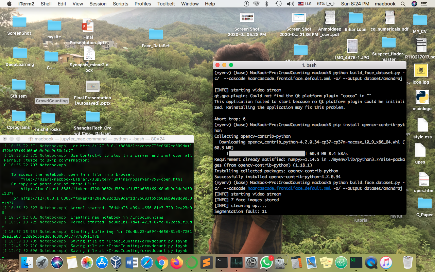This screenshot has width=435, height=272.
Task: Open Sublime Text from the dock
Action: tap(207, 262)
